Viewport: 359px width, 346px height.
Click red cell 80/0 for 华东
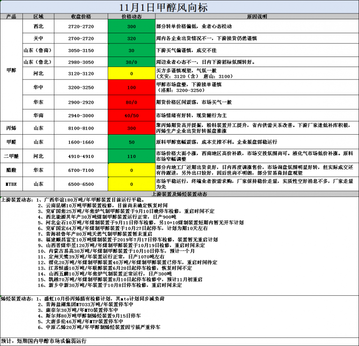coord(131,102)
